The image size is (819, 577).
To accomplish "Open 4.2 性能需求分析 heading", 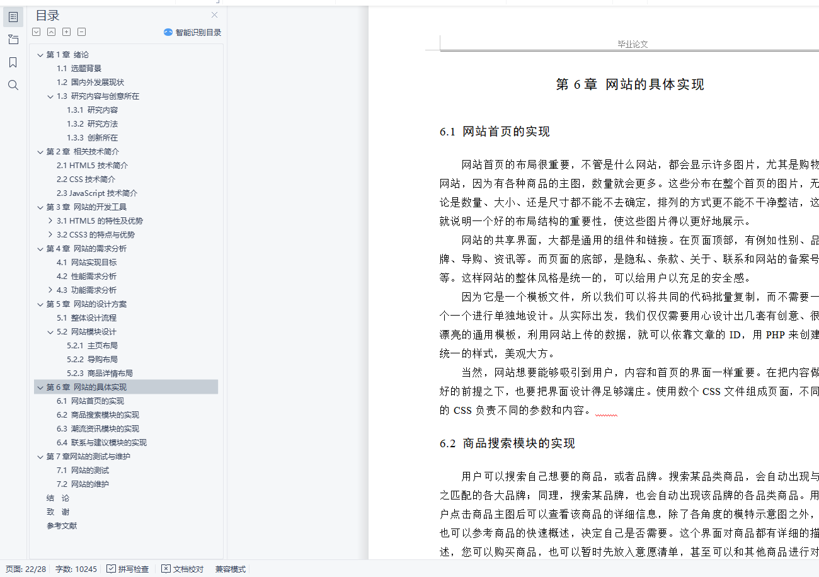I will click(86, 277).
